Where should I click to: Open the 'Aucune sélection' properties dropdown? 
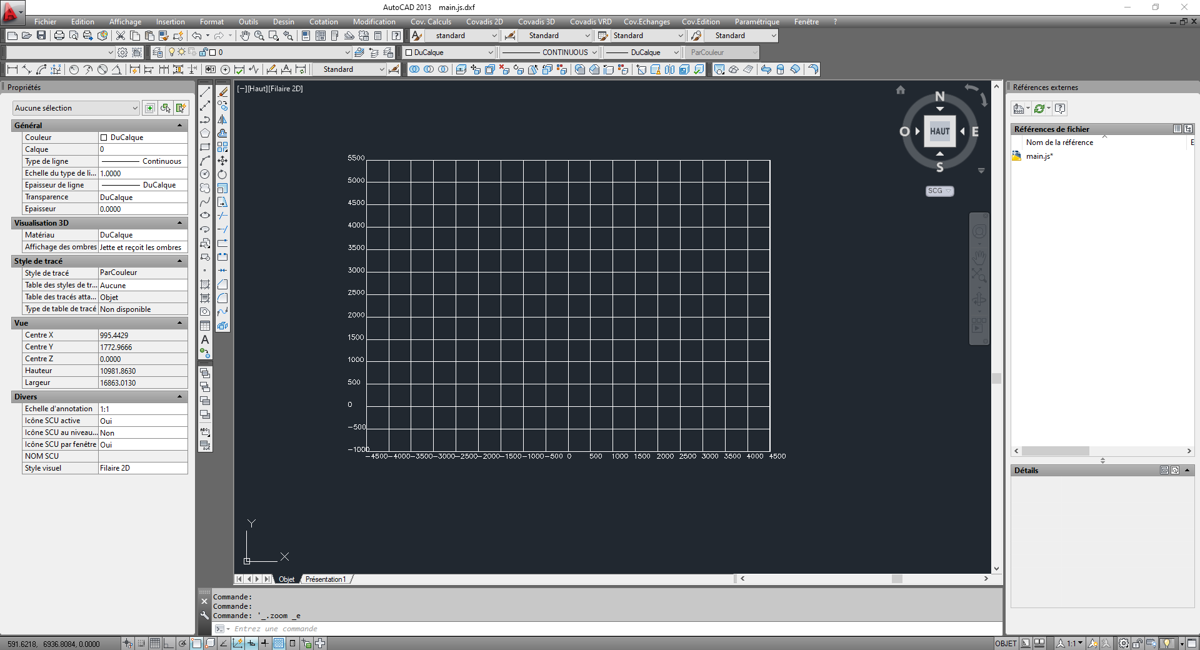pos(134,107)
